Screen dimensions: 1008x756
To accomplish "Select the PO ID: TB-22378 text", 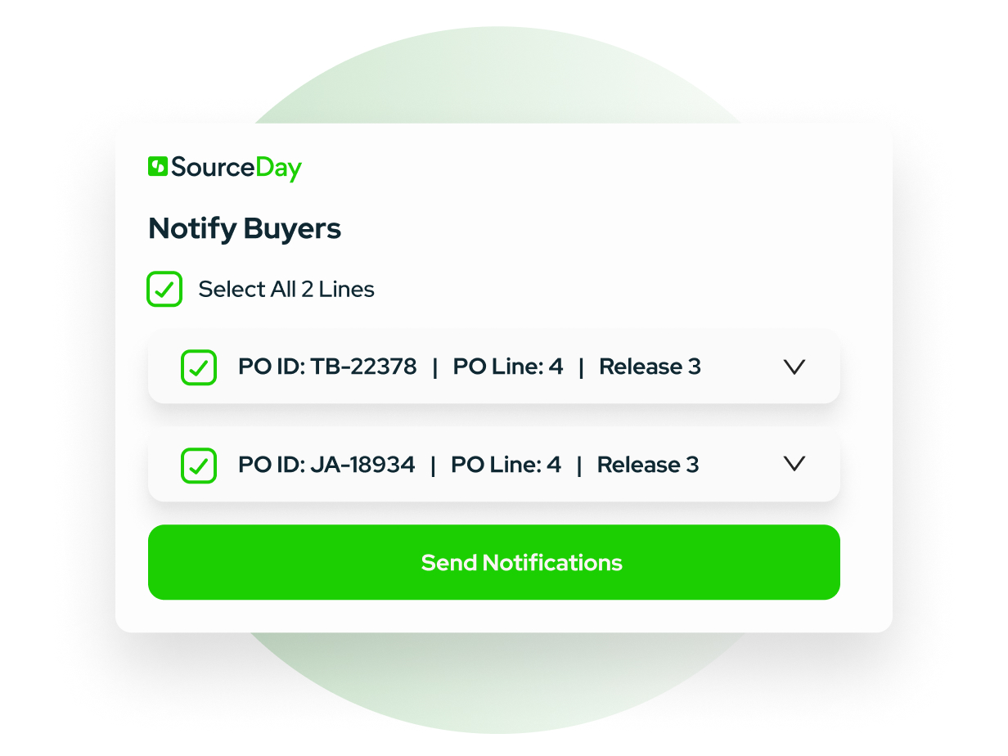I will point(327,367).
